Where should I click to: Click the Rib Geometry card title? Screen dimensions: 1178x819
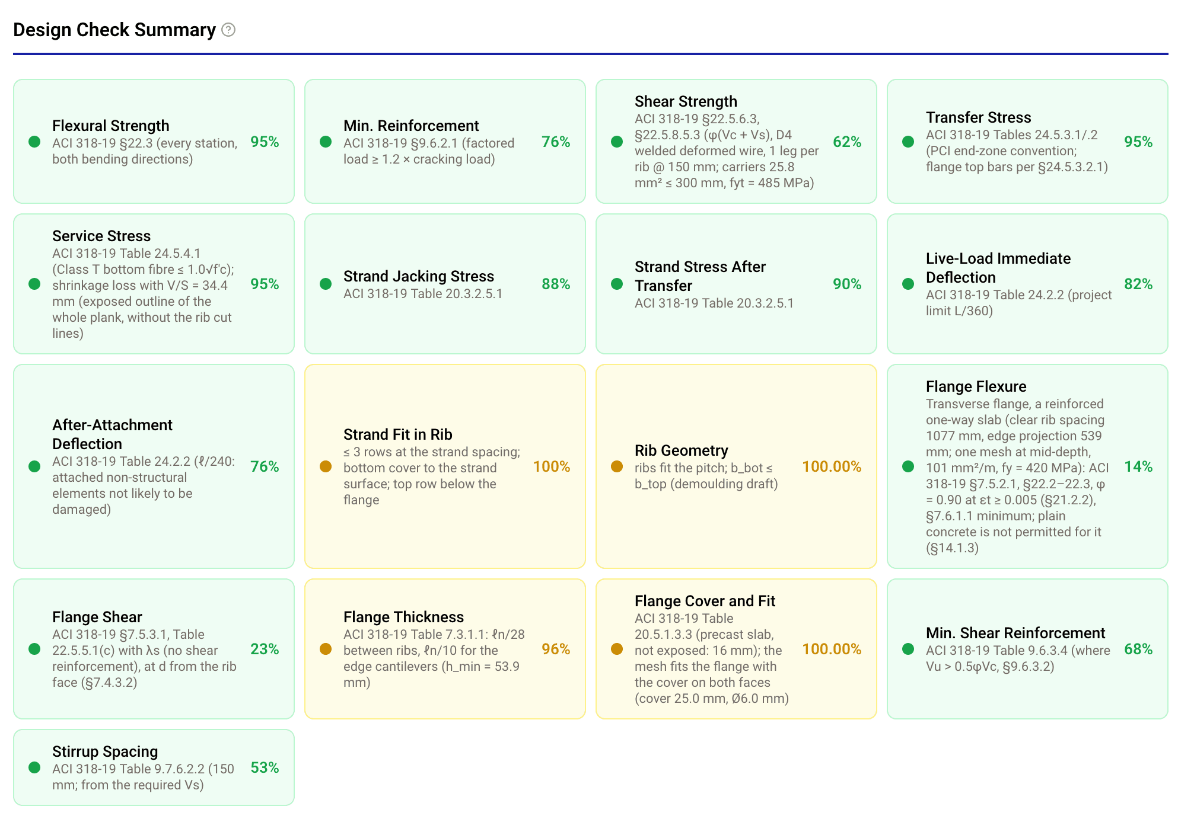(x=681, y=450)
